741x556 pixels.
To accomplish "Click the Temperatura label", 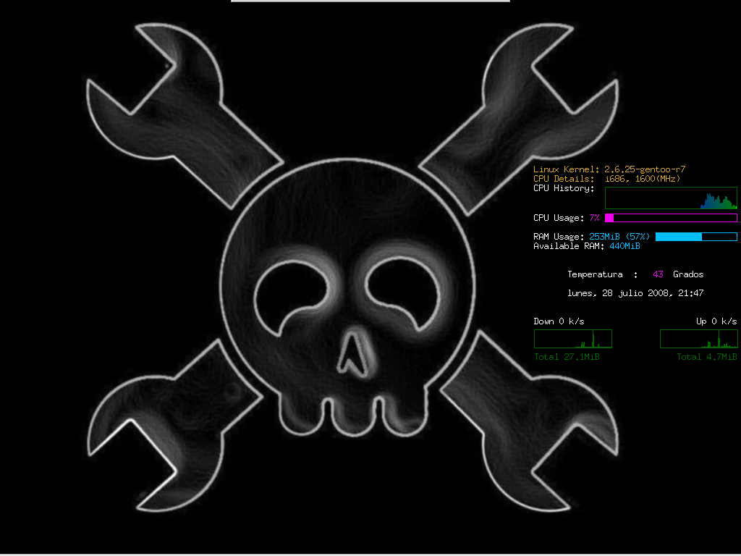I will [x=595, y=274].
